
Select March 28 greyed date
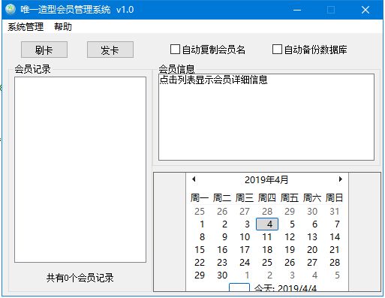coord(267,212)
